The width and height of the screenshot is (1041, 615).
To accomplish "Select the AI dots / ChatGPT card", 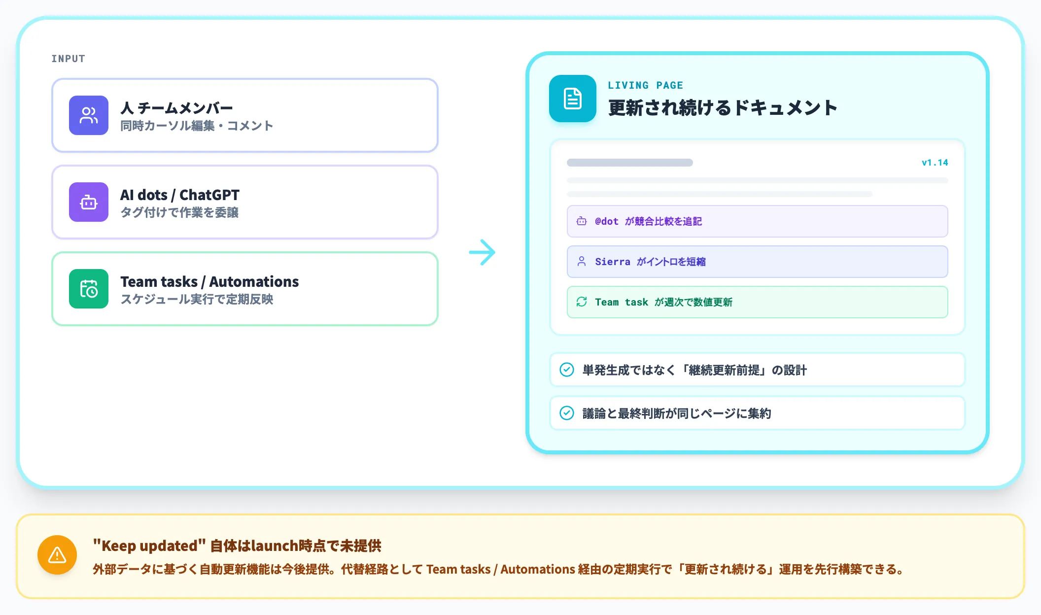I will pyautogui.click(x=245, y=202).
